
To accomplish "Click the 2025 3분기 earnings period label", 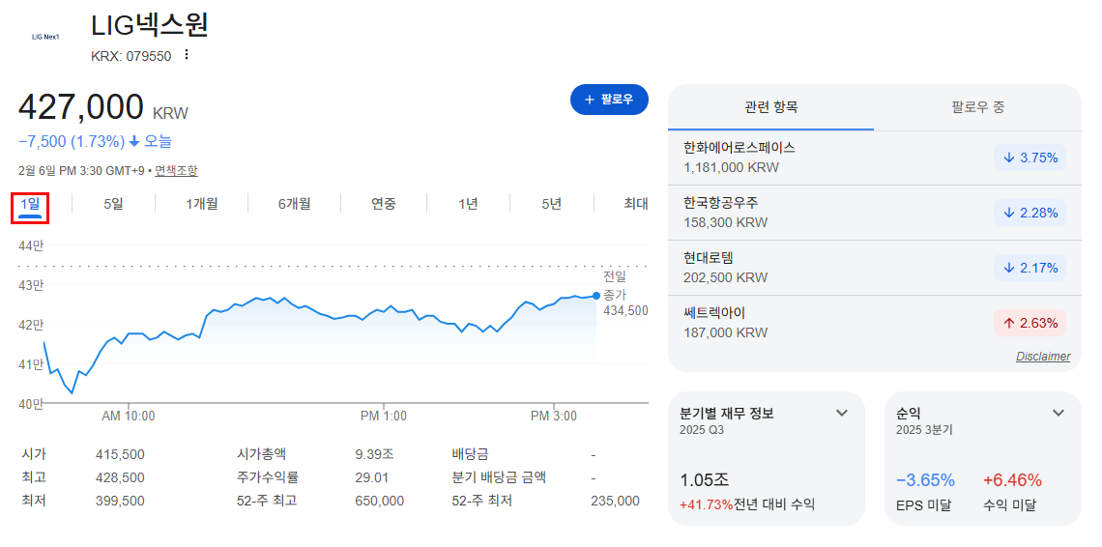I will click(x=924, y=430).
